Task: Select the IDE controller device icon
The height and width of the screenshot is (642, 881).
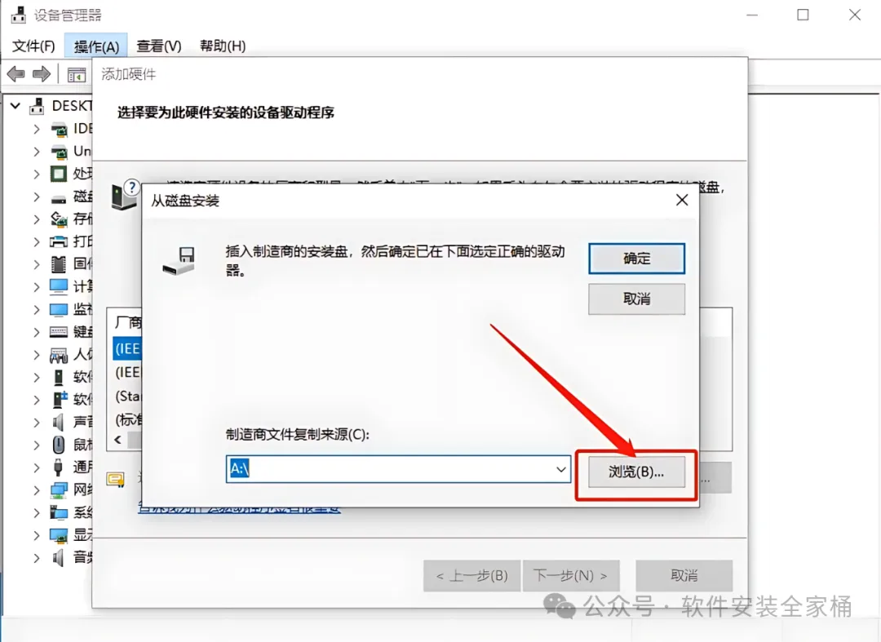Action: coord(59,129)
